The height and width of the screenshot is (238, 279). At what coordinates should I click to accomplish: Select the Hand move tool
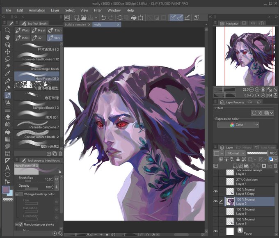pyautogui.click(x=7, y=37)
